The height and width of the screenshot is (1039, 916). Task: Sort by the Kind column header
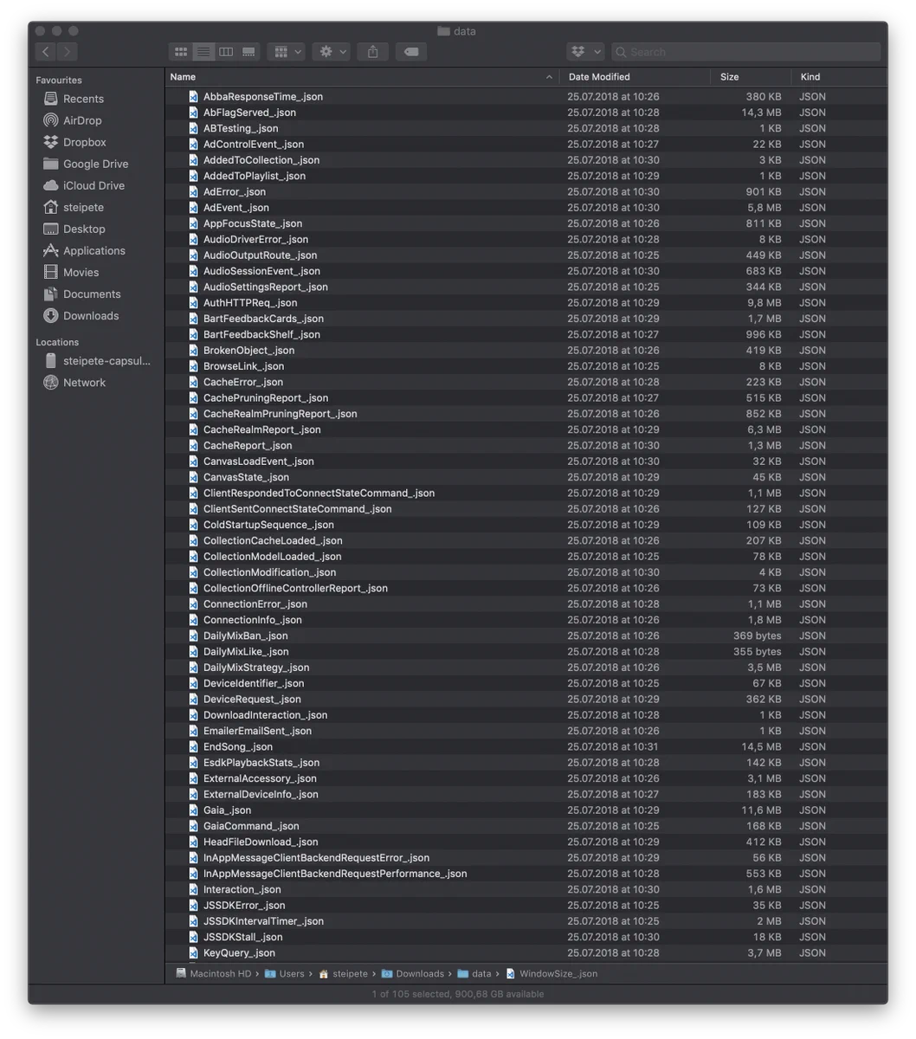click(x=839, y=77)
